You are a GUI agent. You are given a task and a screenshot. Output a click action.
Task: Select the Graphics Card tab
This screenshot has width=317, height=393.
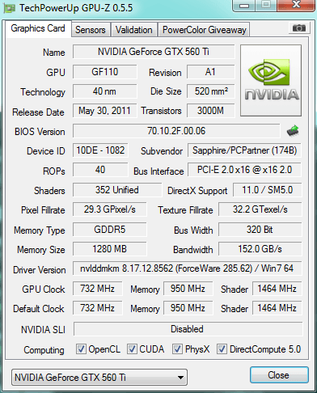coord(38,28)
